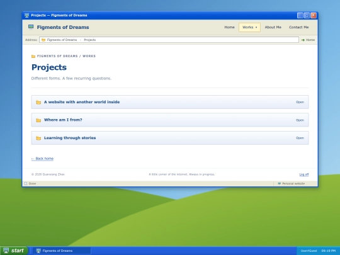Click folder icon for A website with another world inside
The height and width of the screenshot is (255, 340).
(x=38, y=102)
